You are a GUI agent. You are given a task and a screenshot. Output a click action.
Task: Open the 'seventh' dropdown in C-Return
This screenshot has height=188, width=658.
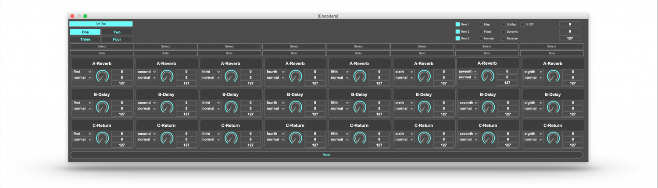point(468,134)
